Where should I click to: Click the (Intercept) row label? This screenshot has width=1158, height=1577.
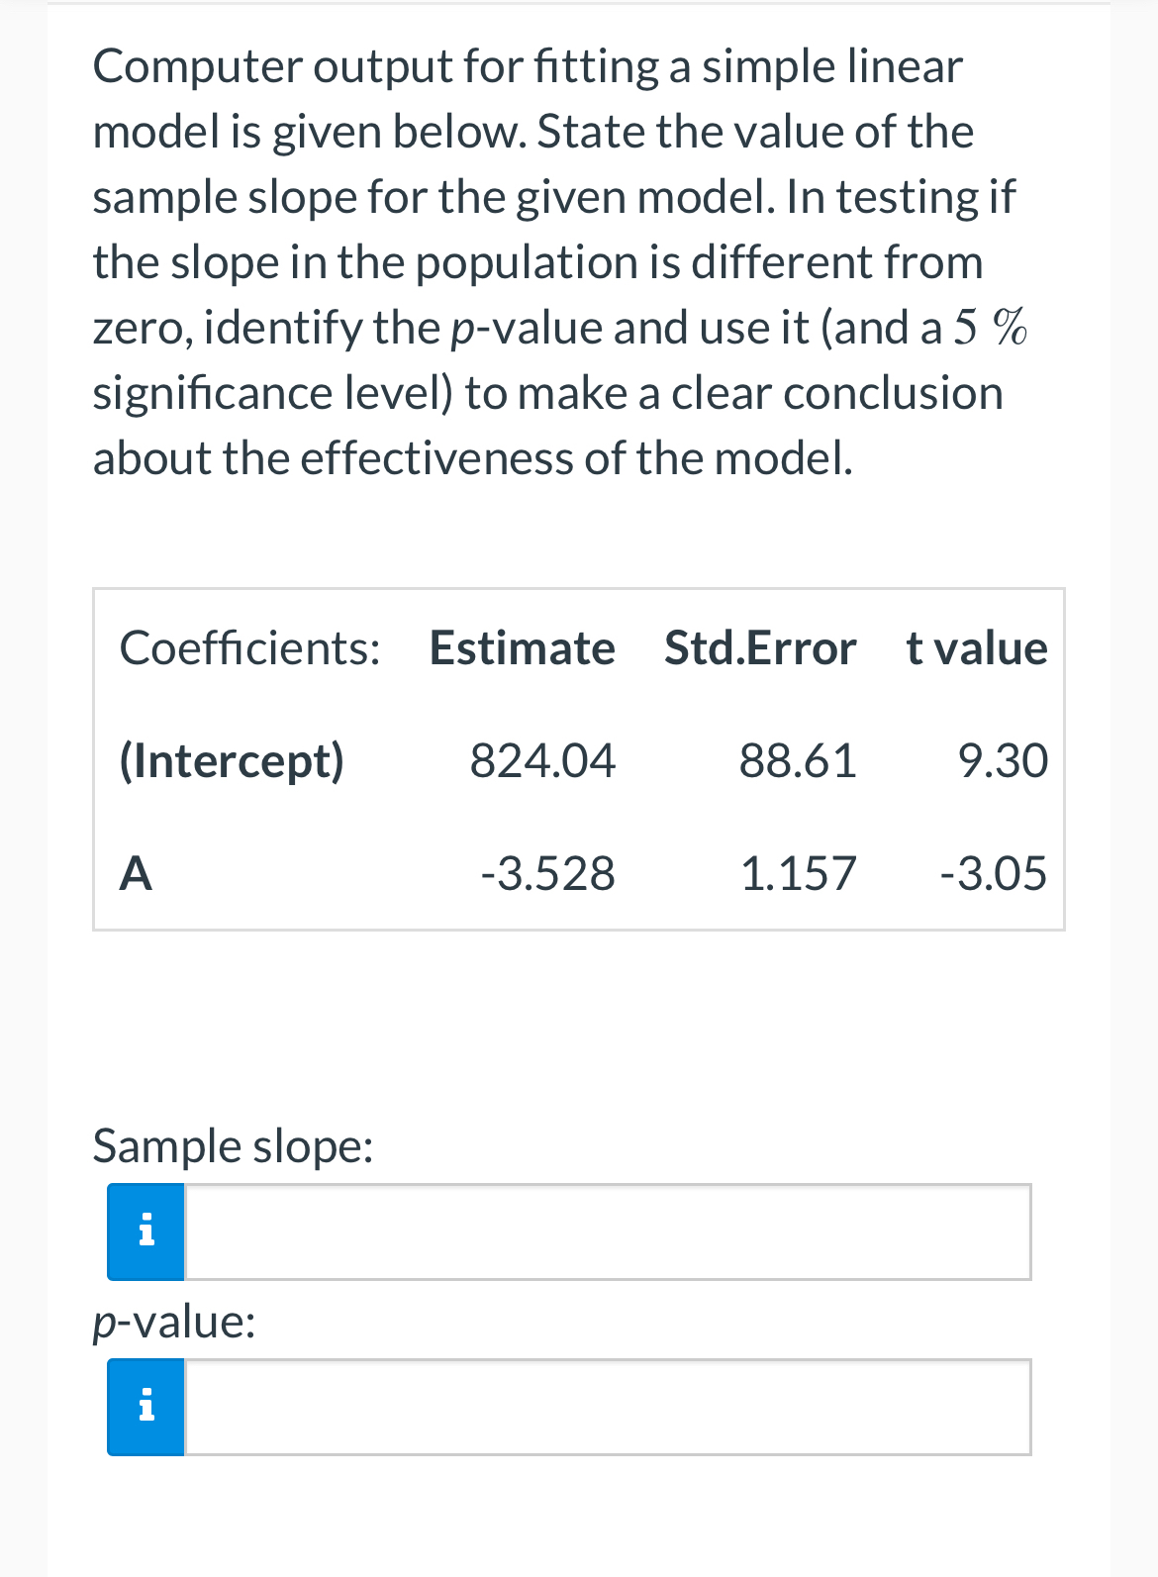click(232, 761)
